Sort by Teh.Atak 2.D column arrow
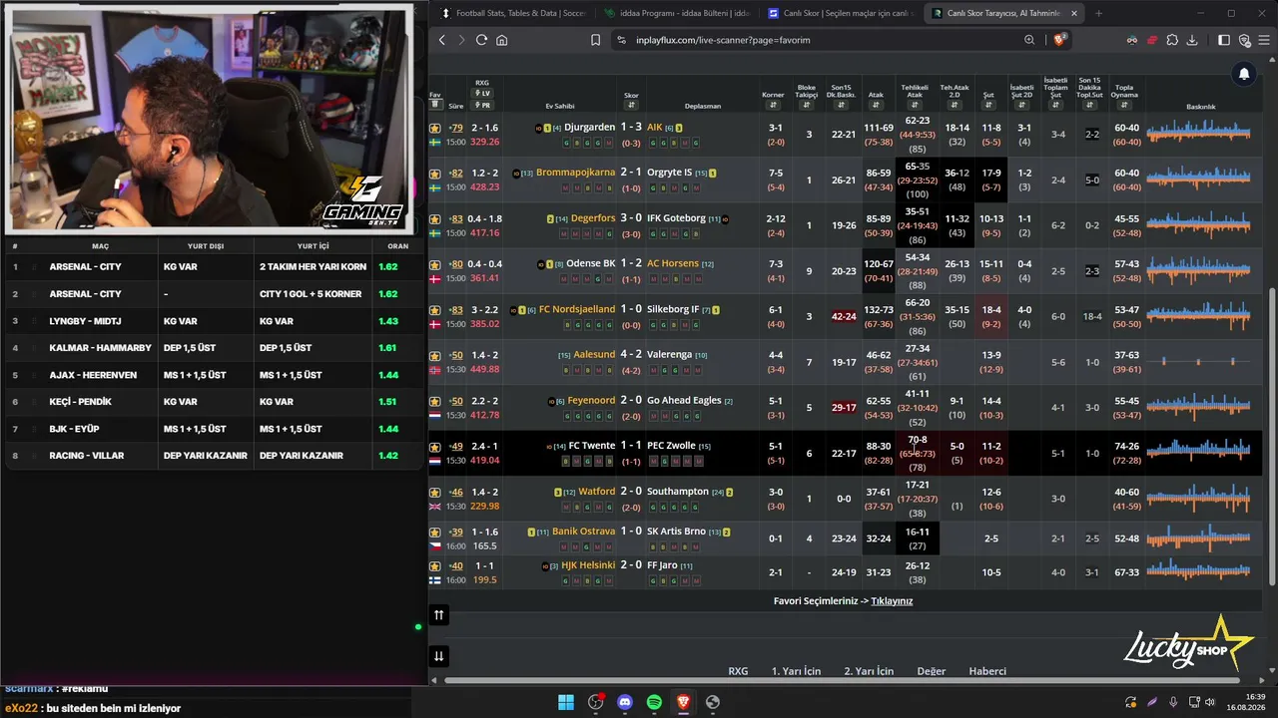 955,106
